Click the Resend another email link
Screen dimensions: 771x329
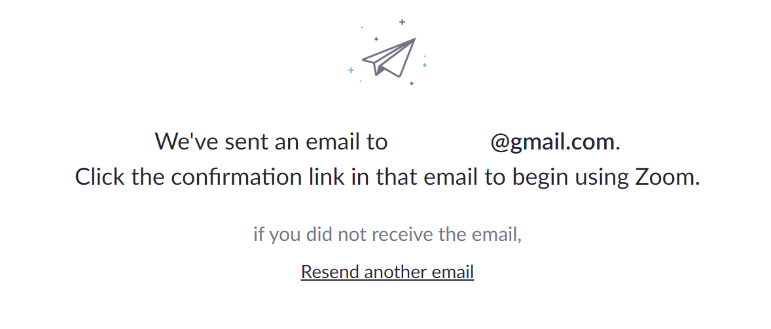tap(387, 272)
